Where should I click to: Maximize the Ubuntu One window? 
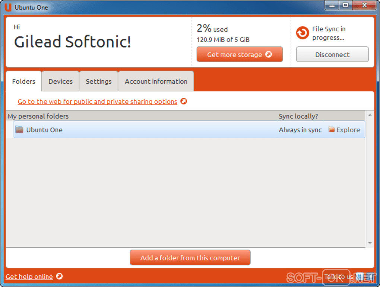346,5
